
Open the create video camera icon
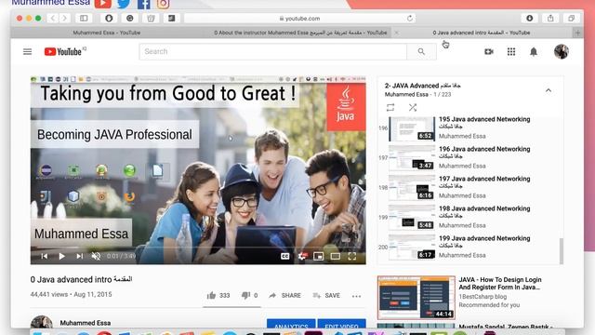489,52
